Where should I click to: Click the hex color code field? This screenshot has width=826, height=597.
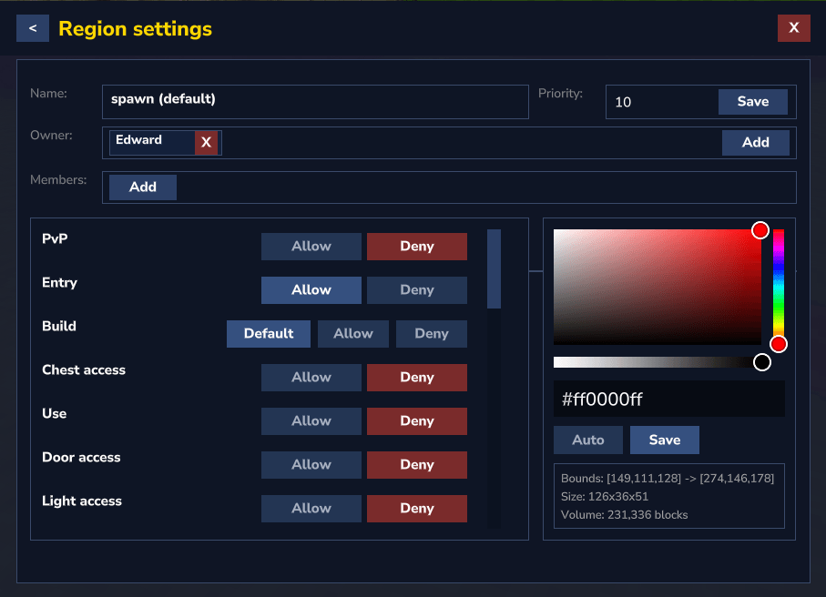[x=668, y=400]
